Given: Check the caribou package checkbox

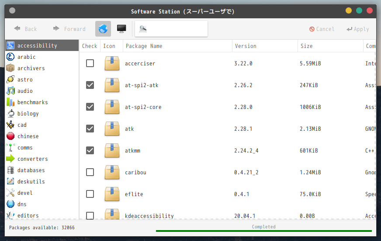Looking at the screenshot, I should click(90, 173).
